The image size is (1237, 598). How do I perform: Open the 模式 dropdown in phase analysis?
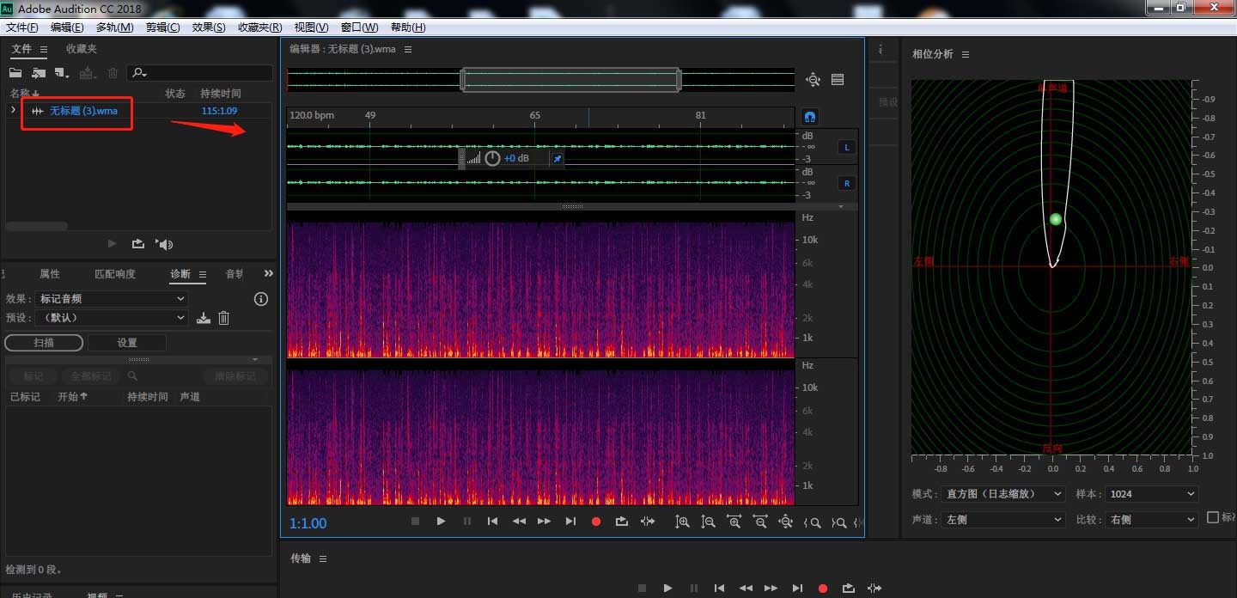click(1003, 494)
